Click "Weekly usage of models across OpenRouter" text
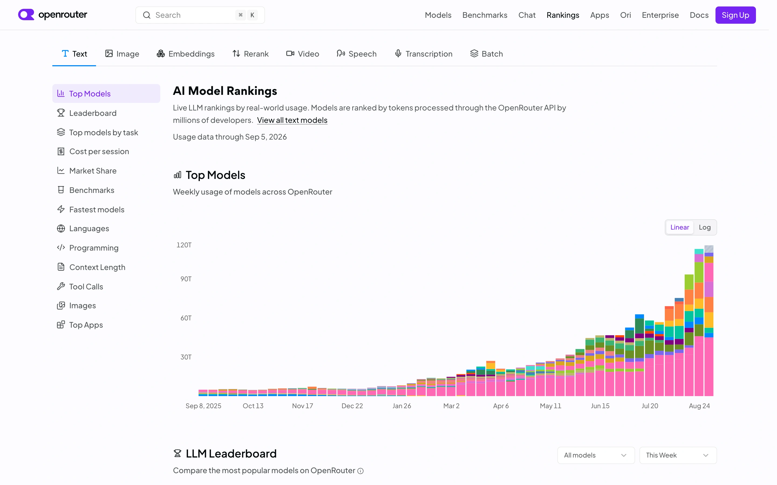This screenshot has width=777, height=485. [x=253, y=192]
